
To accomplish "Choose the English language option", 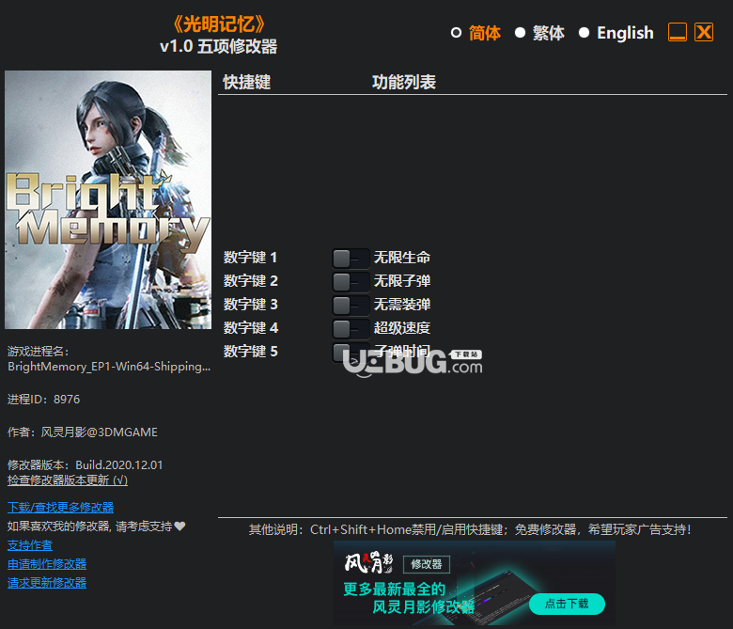I will 584,33.
